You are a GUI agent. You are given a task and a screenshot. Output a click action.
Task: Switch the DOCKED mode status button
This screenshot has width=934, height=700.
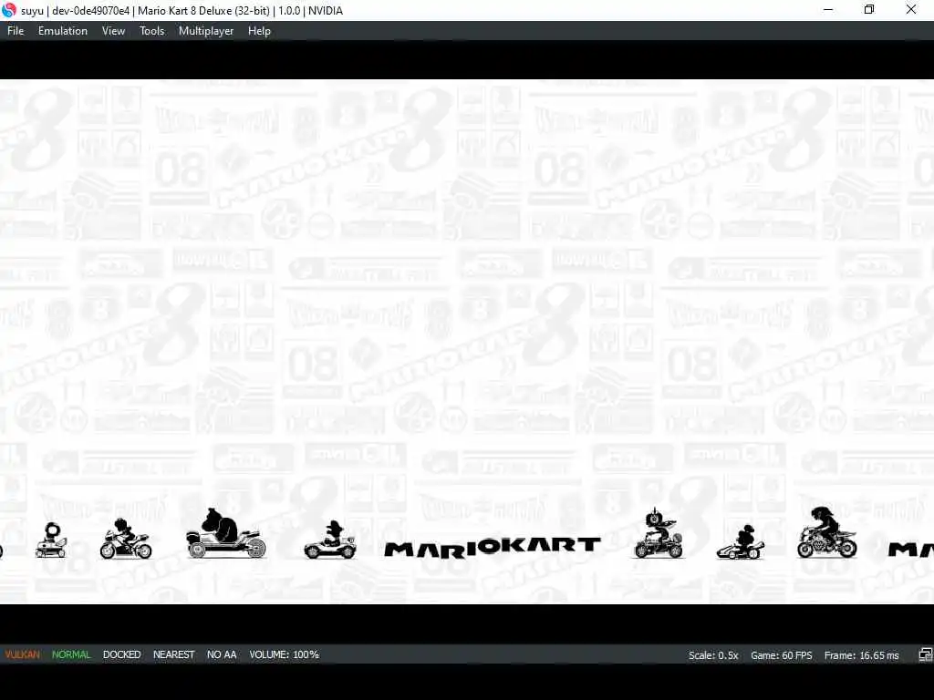point(121,654)
